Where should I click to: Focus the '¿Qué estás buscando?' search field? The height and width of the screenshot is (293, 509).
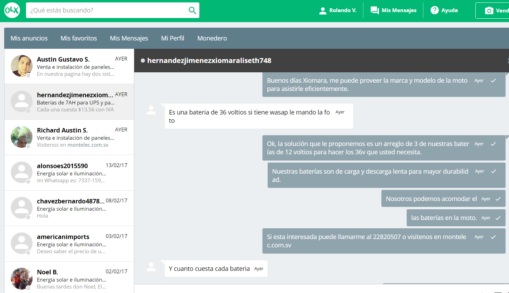tap(107, 10)
